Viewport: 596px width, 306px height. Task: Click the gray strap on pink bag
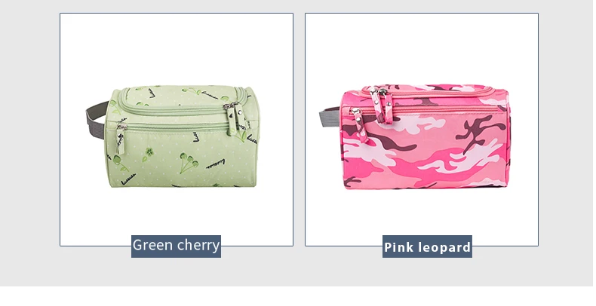329,117
